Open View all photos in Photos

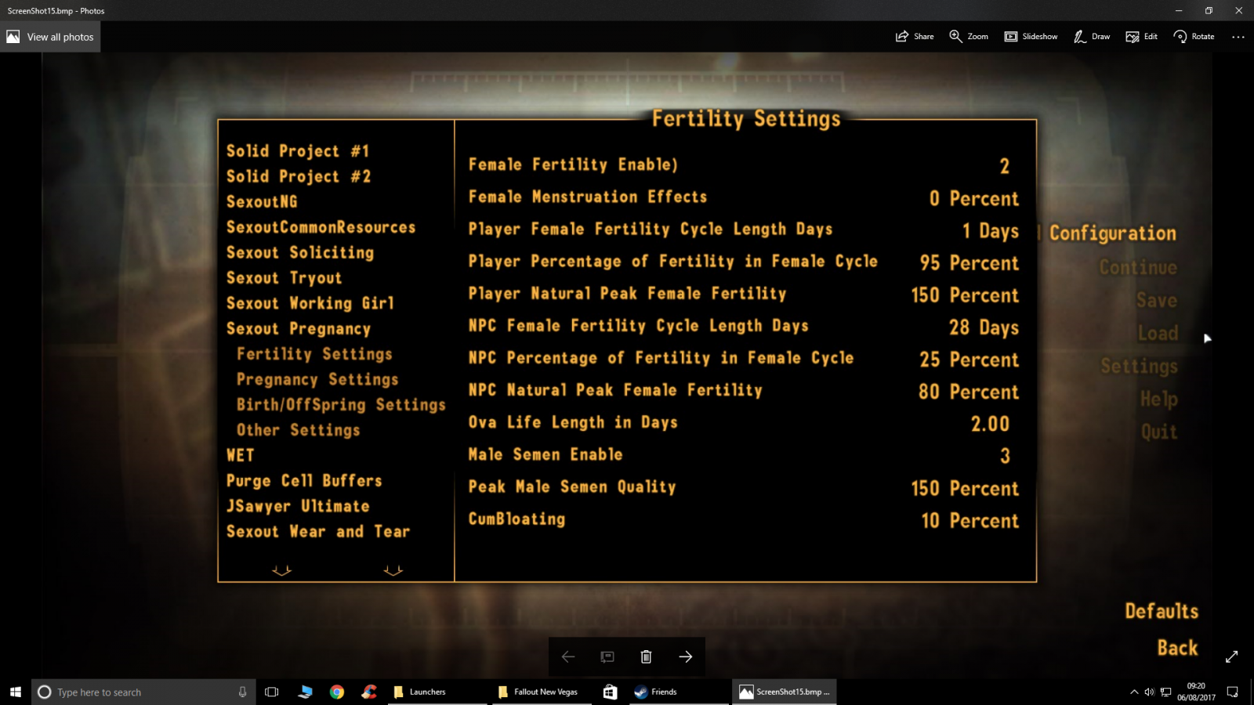click(x=50, y=37)
